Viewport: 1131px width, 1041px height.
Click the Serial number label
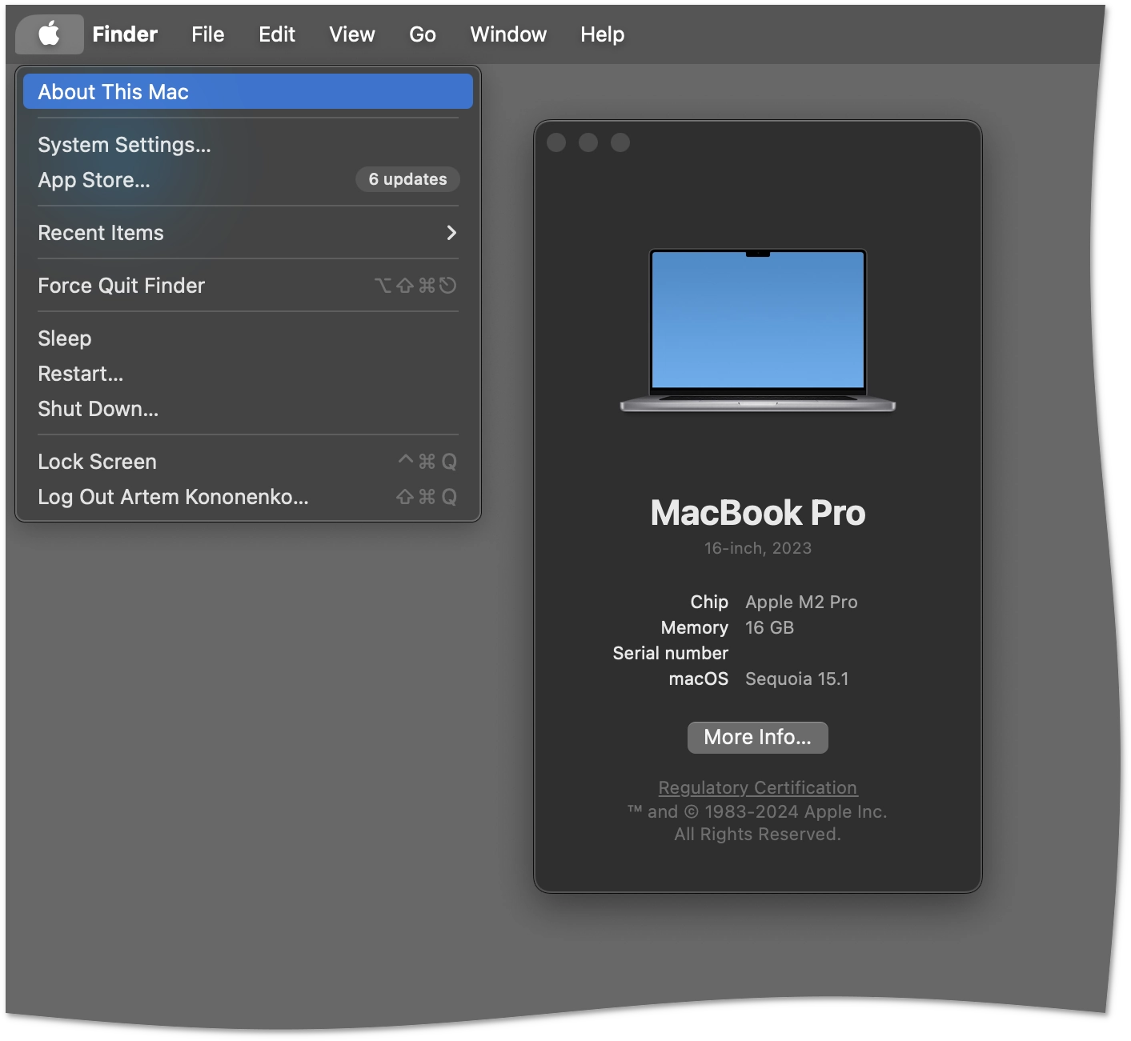pyautogui.click(x=671, y=653)
